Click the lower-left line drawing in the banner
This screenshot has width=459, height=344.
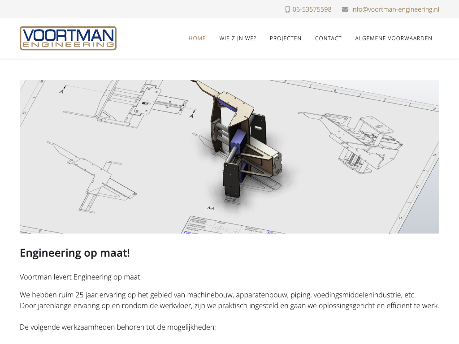tap(94, 179)
